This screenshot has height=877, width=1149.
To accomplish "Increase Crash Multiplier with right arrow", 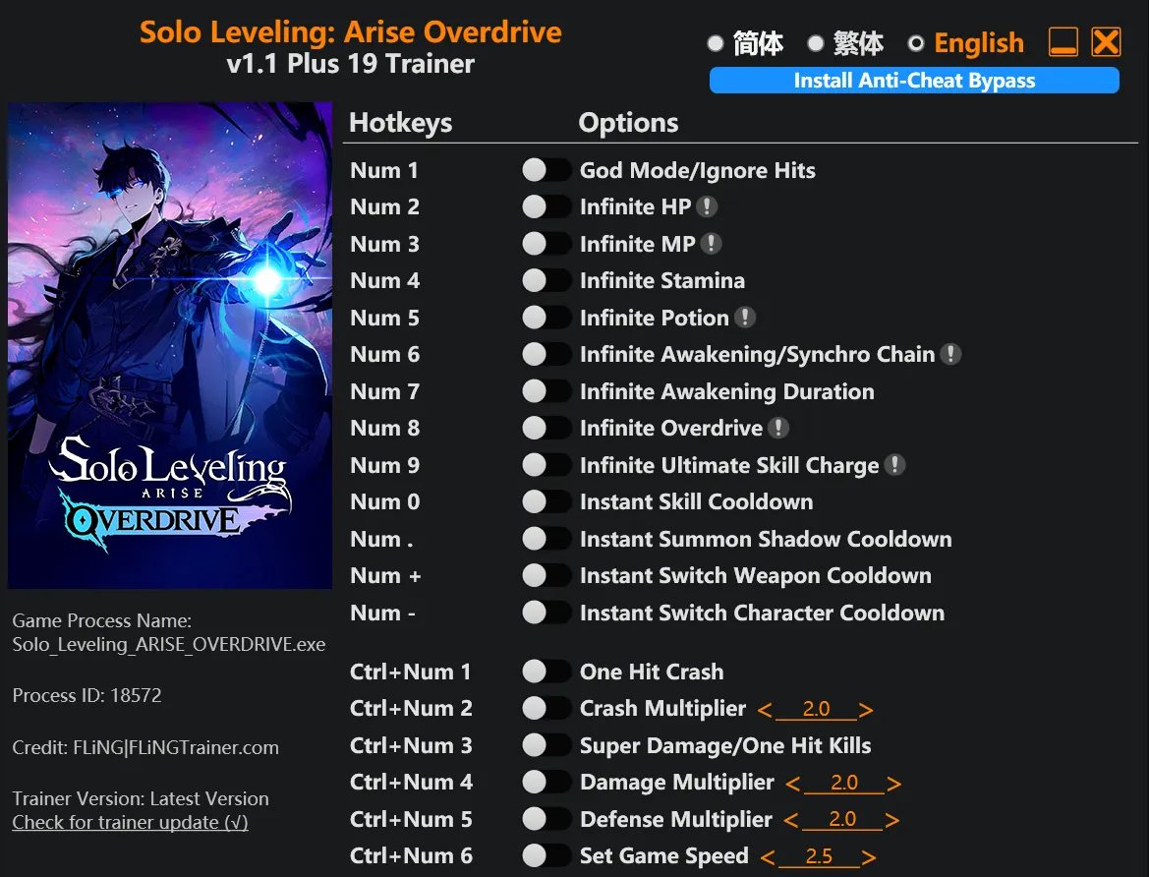I will [866, 710].
